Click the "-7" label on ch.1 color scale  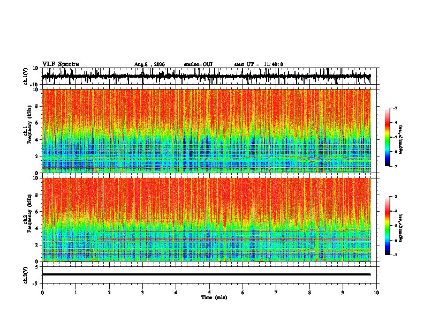[395, 166]
